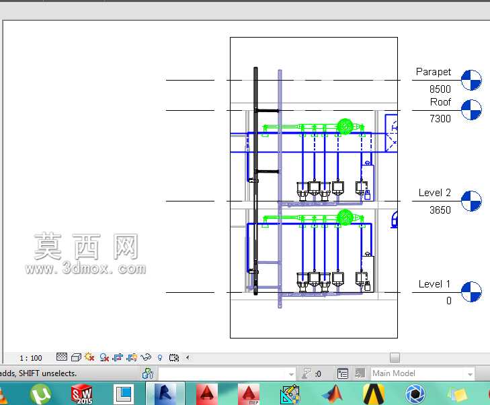
Task: Select the Parapet level label
Action: tap(434, 72)
